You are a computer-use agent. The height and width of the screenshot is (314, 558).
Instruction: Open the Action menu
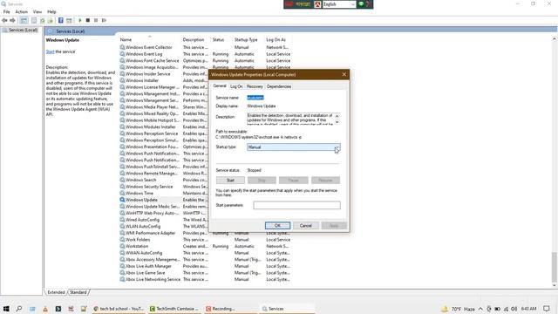coord(21,11)
